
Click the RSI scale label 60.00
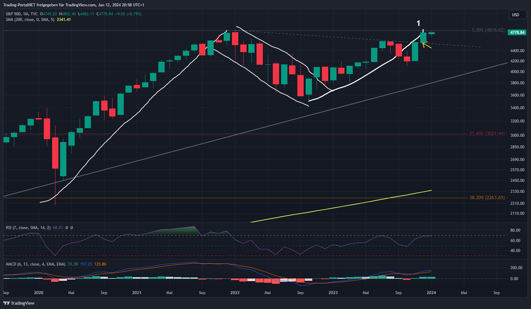pos(515,241)
